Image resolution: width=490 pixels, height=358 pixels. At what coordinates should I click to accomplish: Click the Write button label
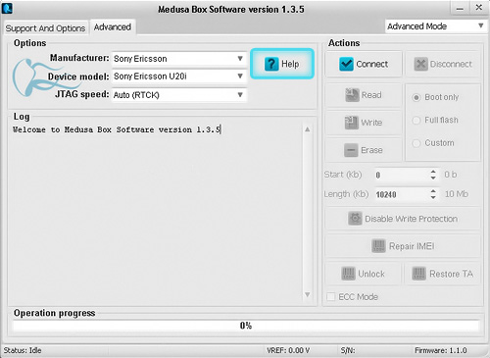[371, 123]
